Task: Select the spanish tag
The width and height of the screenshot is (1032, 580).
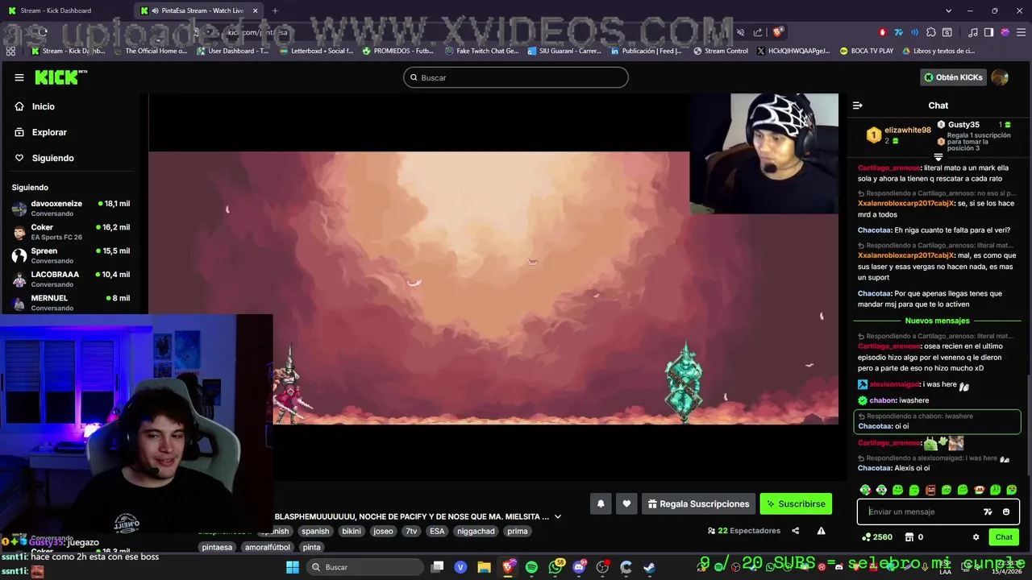Action: click(x=315, y=531)
